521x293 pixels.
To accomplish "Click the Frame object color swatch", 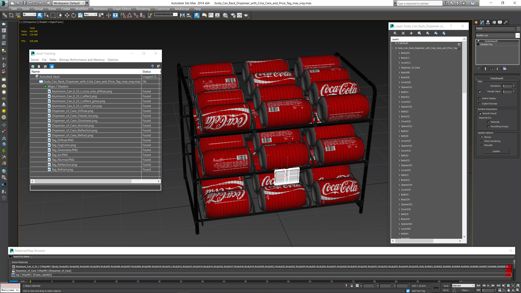I will coord(518,28).
